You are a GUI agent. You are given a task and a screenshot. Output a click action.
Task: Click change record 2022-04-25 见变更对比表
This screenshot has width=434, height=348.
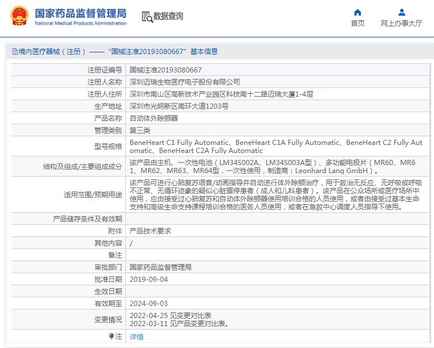(x=171, y=316)
